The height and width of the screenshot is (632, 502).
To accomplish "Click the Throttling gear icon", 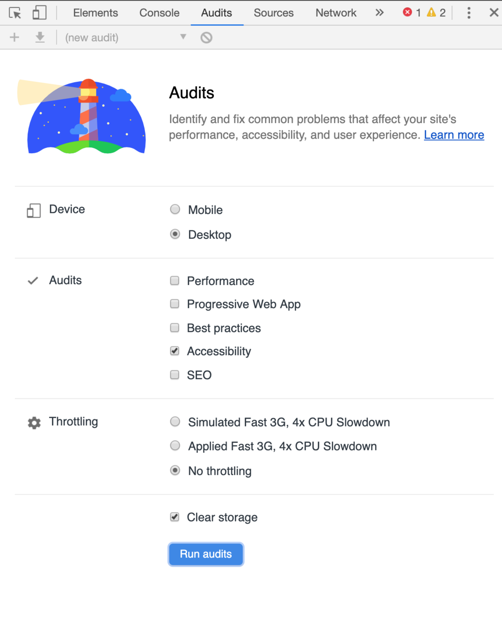I will (34, 423).
